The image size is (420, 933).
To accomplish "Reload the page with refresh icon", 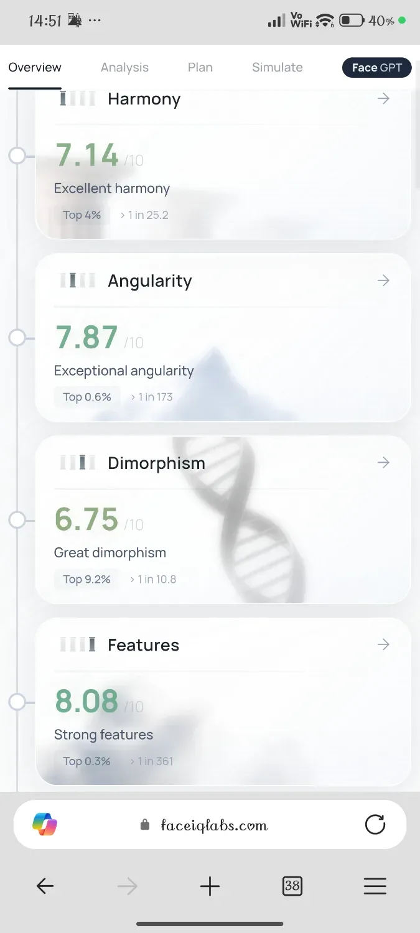I will pos(375,825).
